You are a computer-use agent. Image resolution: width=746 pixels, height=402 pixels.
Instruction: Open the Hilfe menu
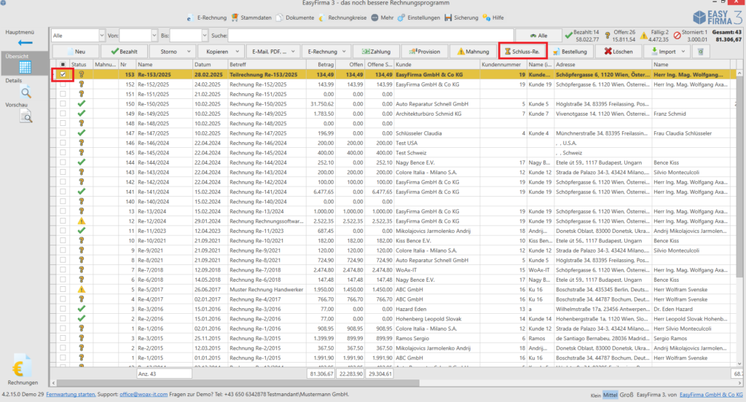493,17
